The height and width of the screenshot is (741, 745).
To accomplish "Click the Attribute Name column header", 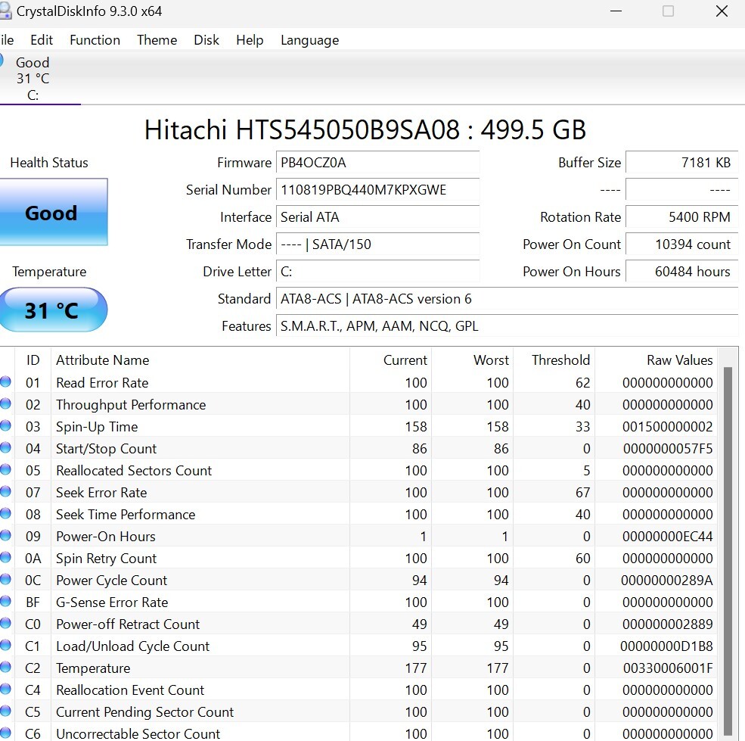I will (103, 360).
